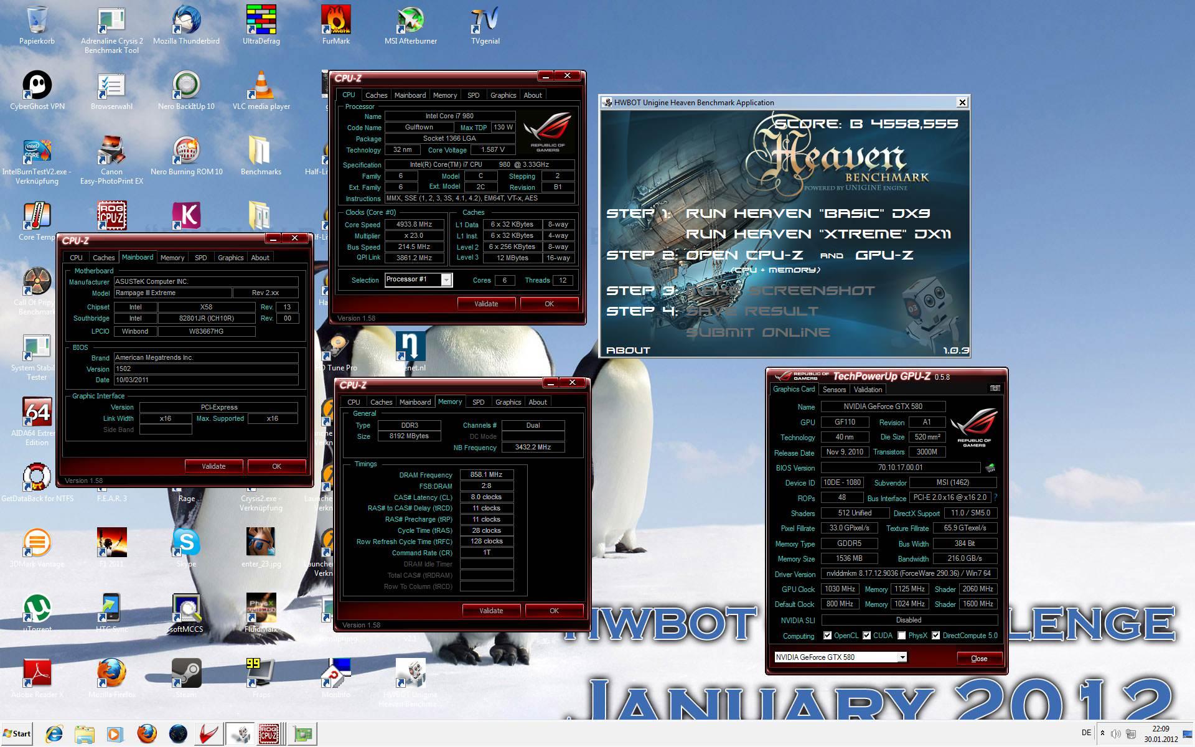Image resolution: width=1195 pixels, height=747 pixels.
Task: Click BIOS Version 70.10.17.00.01 in GPU-Z
Action: [x=901, y=467]
